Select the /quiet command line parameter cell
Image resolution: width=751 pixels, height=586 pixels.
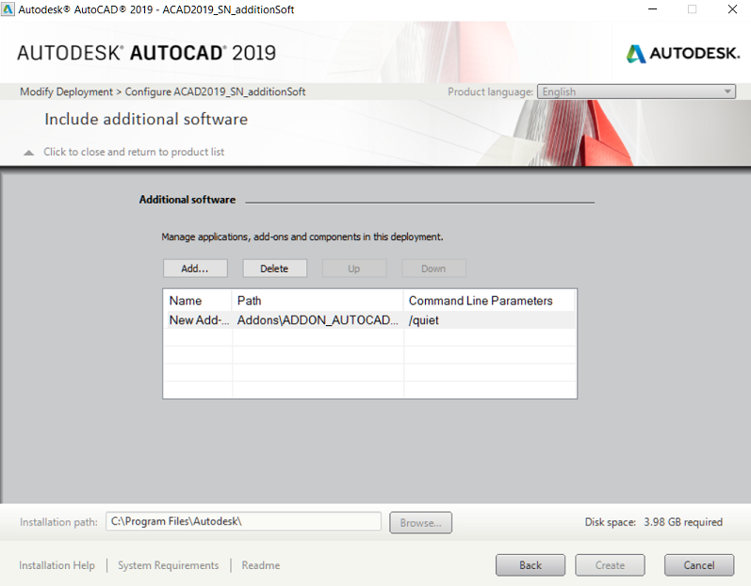(x=489, y=320)
